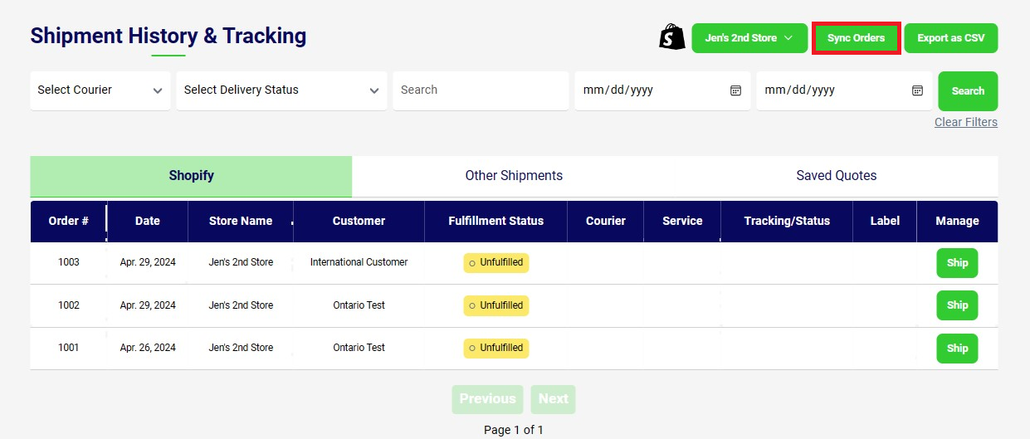
Task: Click the Apr. 26, 2024 date cell
Action: [148, 348]
